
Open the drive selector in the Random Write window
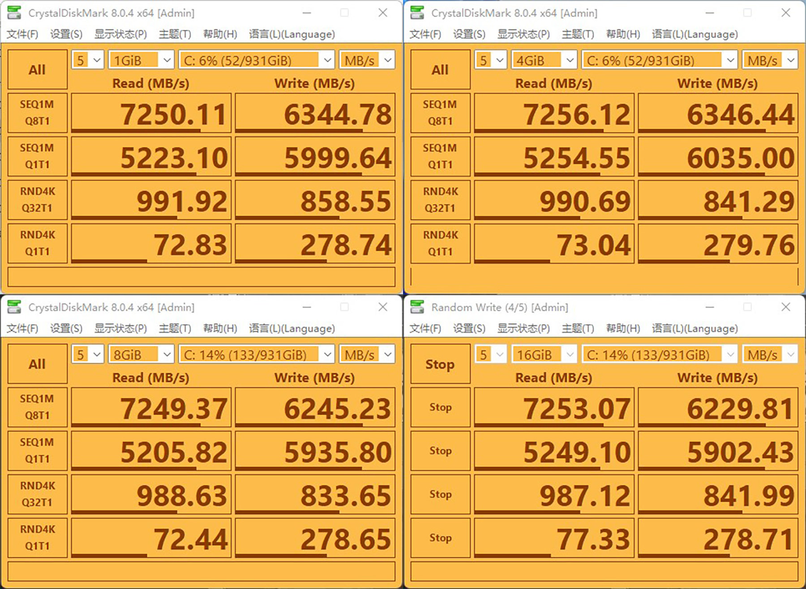(660, 354)
